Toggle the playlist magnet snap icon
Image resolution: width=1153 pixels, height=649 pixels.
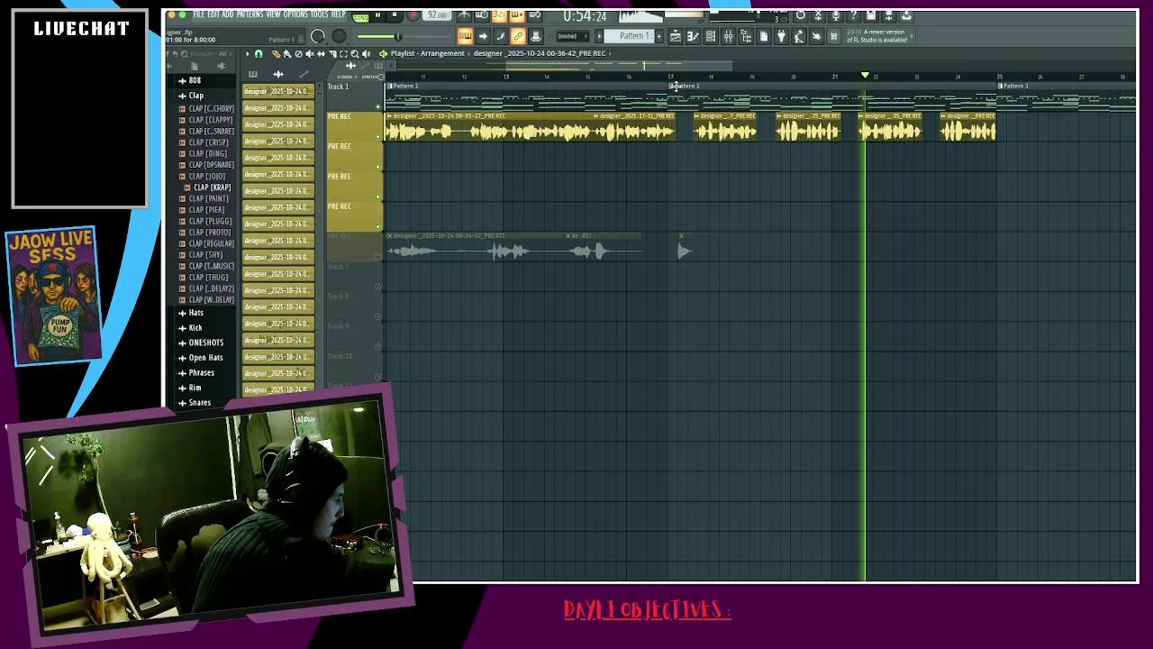259,53
